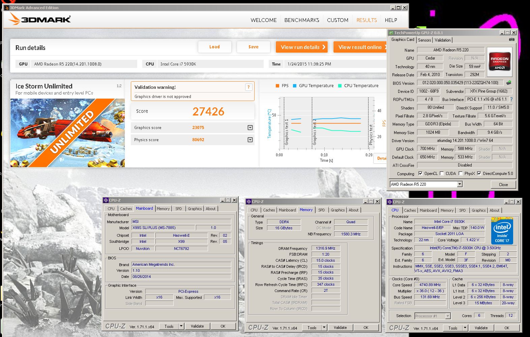Image resolution: width=530 pixels, height=337 pixels.
Task: Open the Processor #1 selection dropdown
Action: tap(448, 316)
